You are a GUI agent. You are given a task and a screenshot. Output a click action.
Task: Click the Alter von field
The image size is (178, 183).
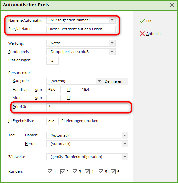53,98
